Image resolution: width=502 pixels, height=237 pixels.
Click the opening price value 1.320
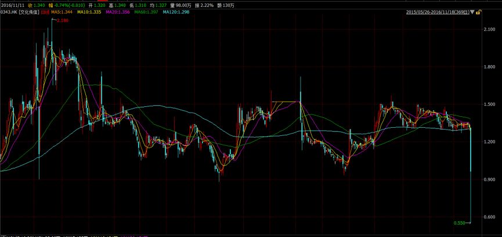coord(100,5)
